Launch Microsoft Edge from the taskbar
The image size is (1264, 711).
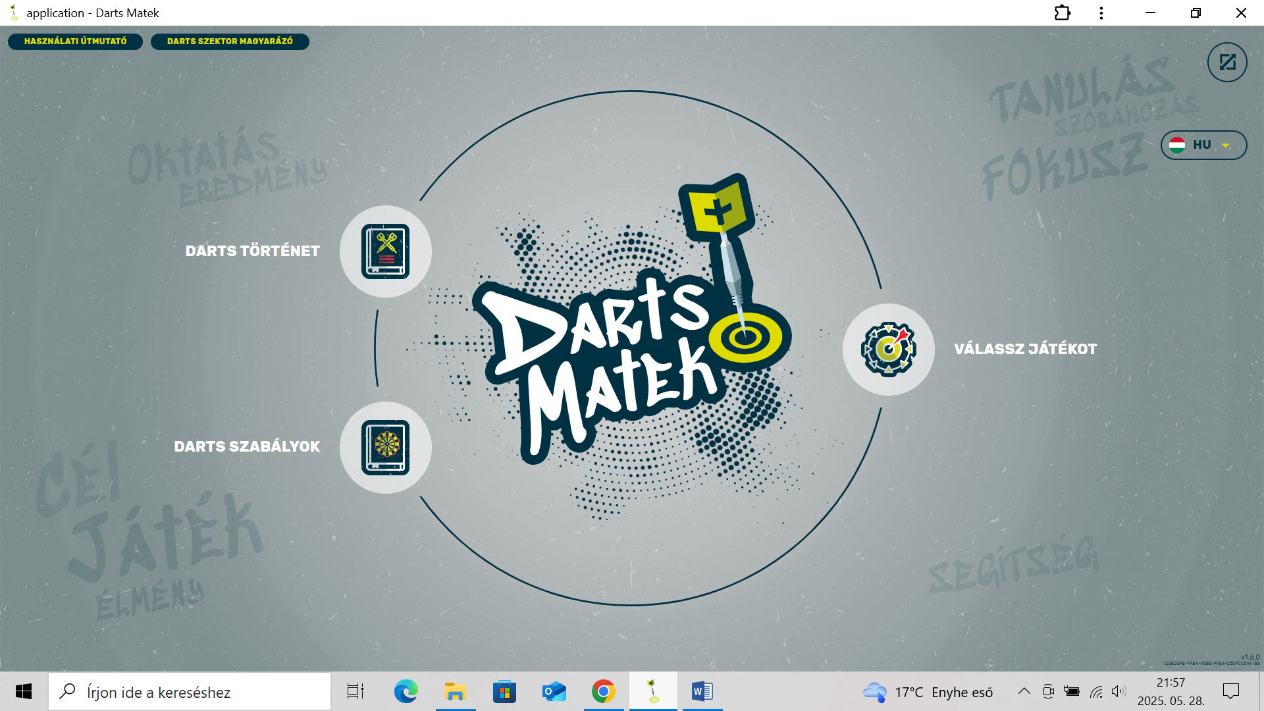click(406, 691)
